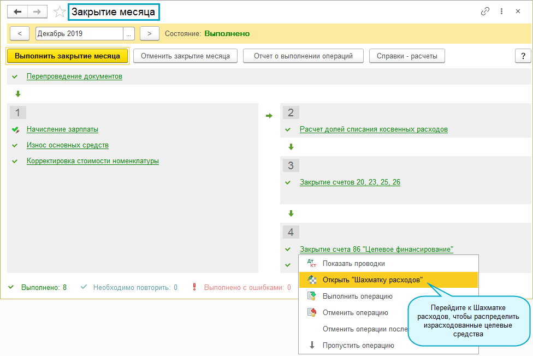The width and height of the screenshot is (533, 356).
Task: Click the ДтКт icon beside Показать проводки
Action: point(312,263)
